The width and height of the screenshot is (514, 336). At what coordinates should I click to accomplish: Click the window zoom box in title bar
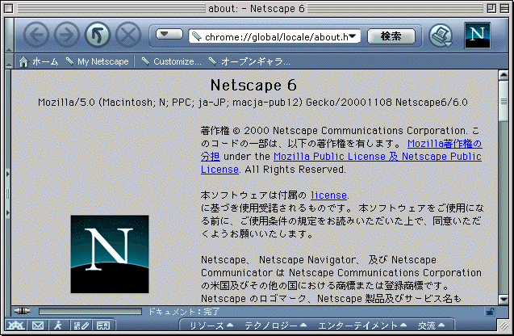(491, 8)
